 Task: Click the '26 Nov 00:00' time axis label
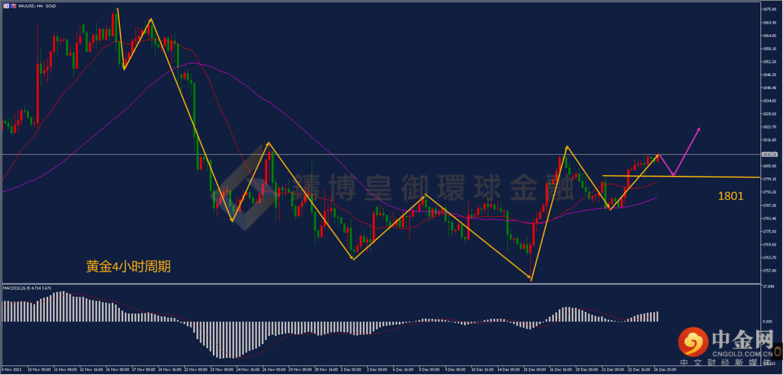(x=274, y=369)
